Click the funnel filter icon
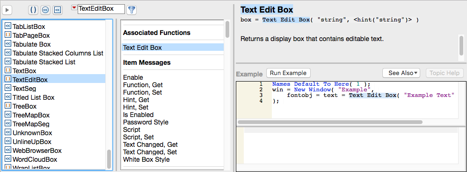467x172 pixels. 131,10
